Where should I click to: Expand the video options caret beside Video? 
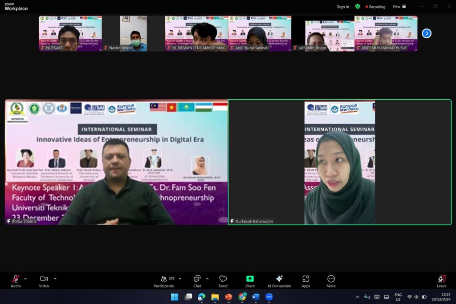[x=55, y=279]
